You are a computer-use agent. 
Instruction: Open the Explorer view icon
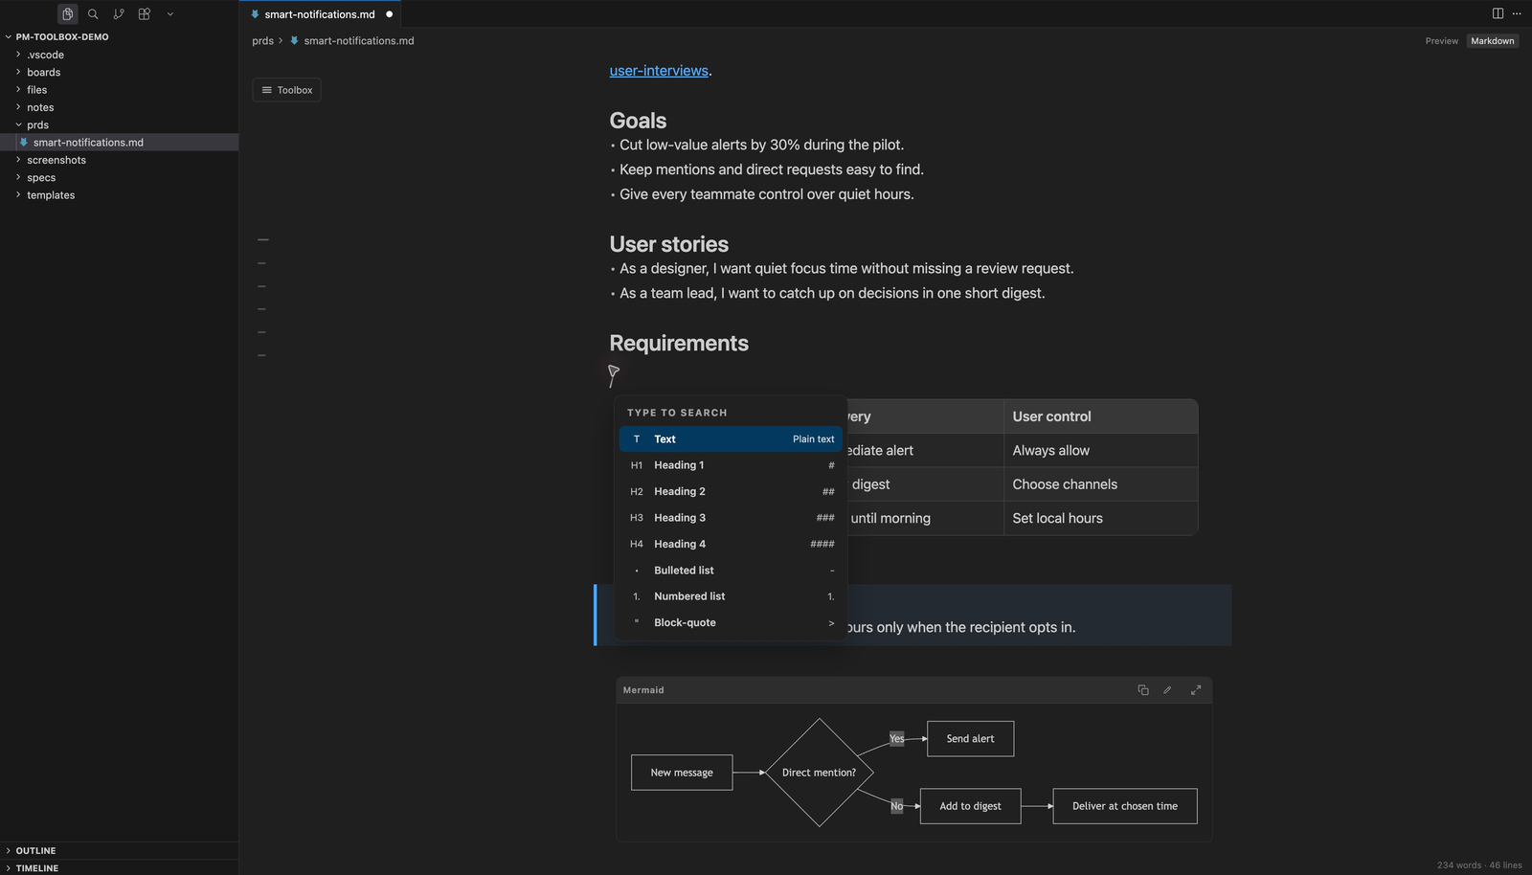[x=67, y=14]
